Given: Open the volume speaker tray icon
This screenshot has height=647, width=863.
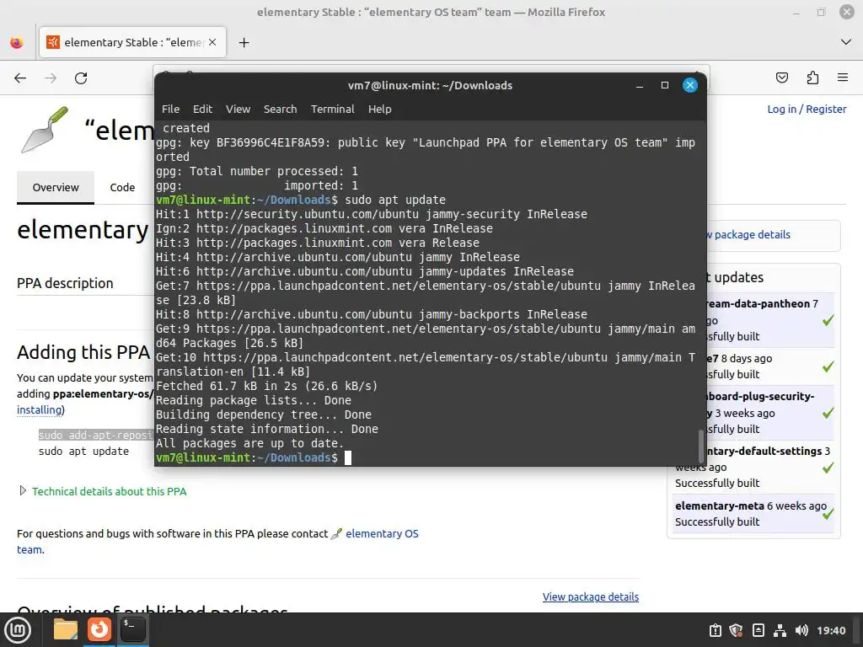Looking at the screenshot, I should (x=801, y=630).
